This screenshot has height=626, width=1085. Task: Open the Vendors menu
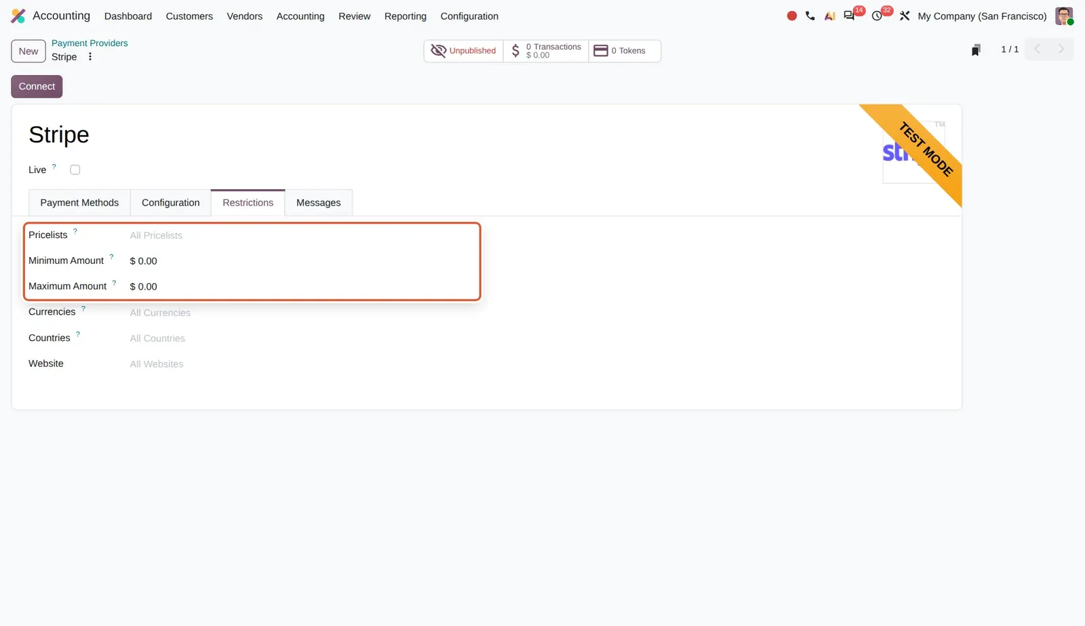(245, 16)
